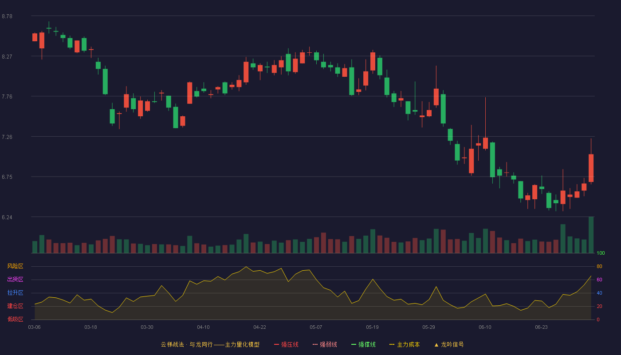Image resolution: width=621 pixels, height=355 pixels.
Task: Toggle the 强弱线 legend series
Action: 325,344
